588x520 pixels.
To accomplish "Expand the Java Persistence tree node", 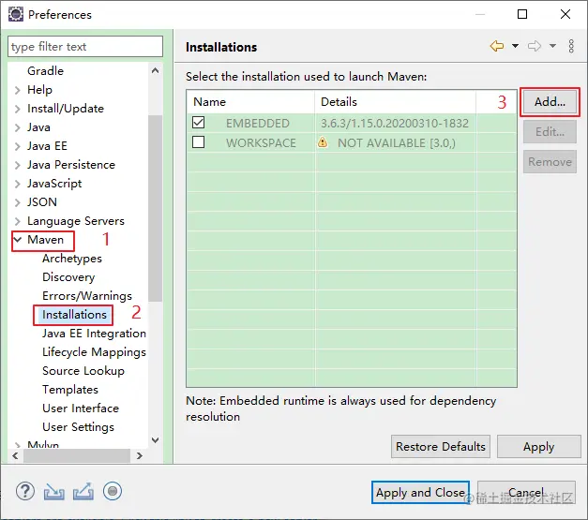I will (17, 165).
